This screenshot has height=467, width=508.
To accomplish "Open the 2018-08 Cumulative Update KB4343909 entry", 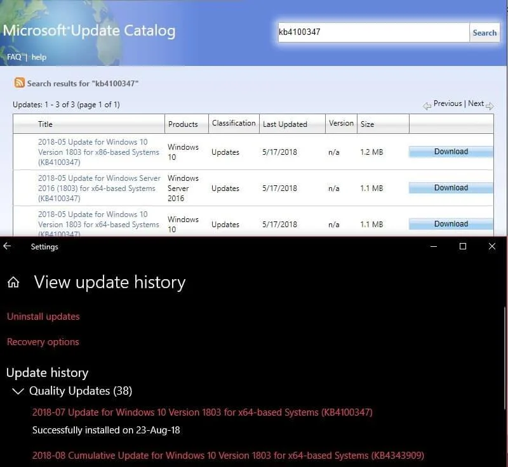I will 228,456.
